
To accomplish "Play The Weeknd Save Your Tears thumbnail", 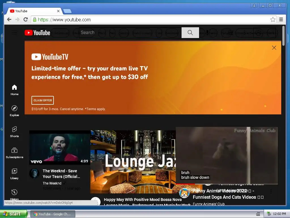I will (x=60, y=147).
